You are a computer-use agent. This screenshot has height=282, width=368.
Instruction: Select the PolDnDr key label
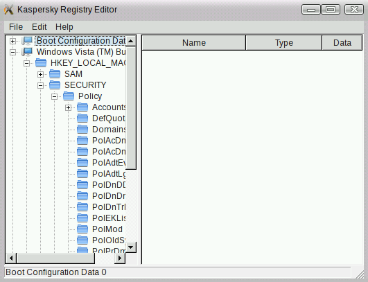coord(109,196)
